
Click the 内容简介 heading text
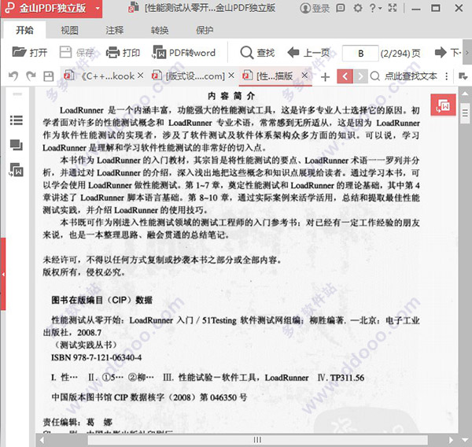[231, 96]
